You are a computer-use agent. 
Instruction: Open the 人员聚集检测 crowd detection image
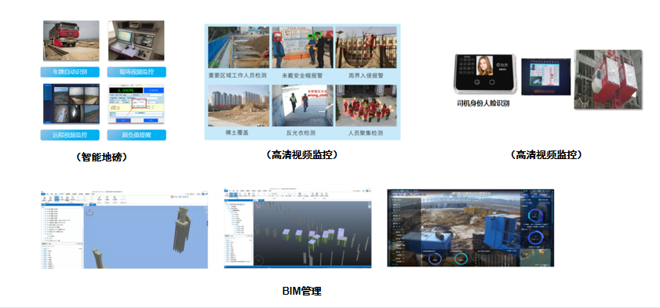pos(366,106)
